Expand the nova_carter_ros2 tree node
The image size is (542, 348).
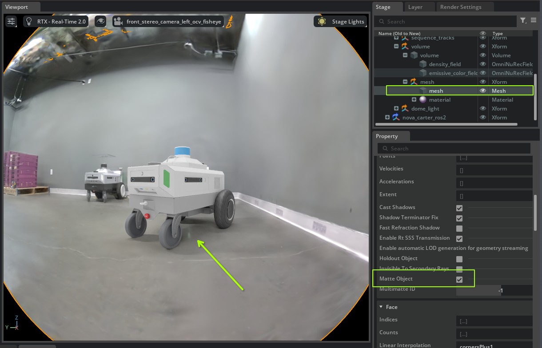(387, 118)
